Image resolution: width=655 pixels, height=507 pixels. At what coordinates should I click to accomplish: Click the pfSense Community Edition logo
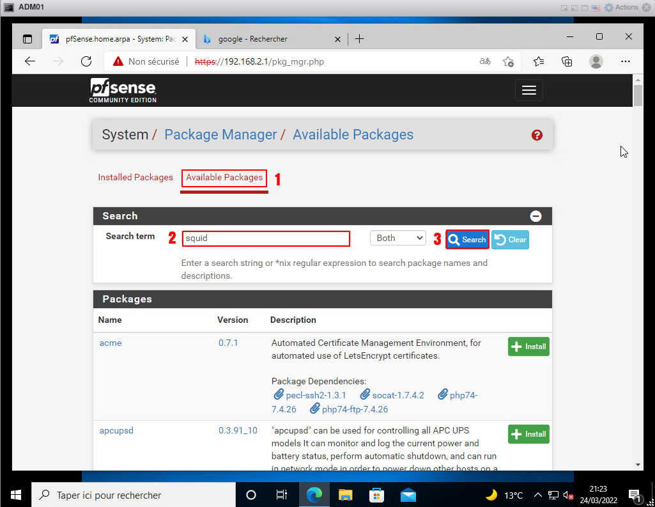(123, 90)
